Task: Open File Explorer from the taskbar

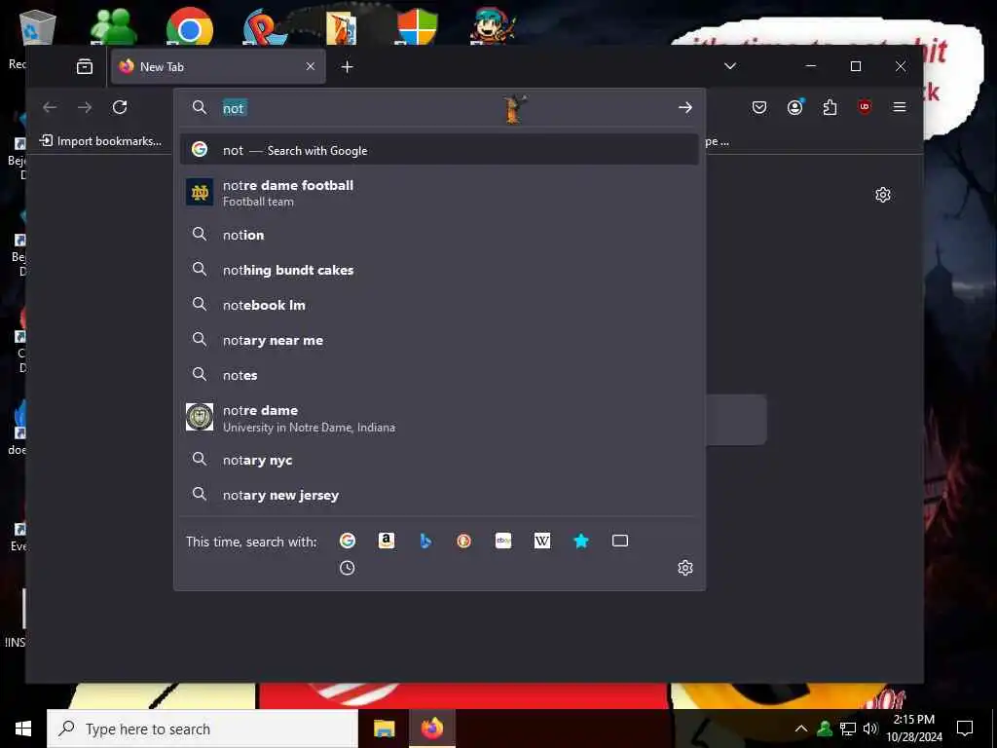Action: (x=384, y=729)
